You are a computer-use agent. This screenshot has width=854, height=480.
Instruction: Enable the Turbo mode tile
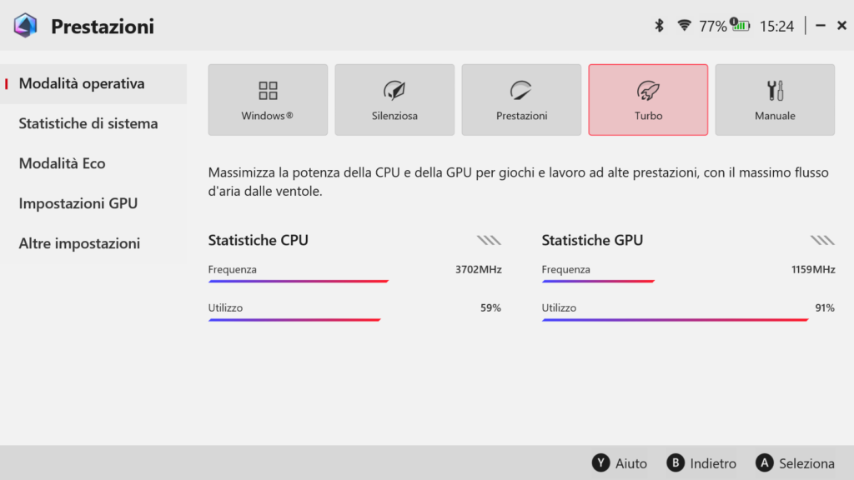click(x=648, y=100)
